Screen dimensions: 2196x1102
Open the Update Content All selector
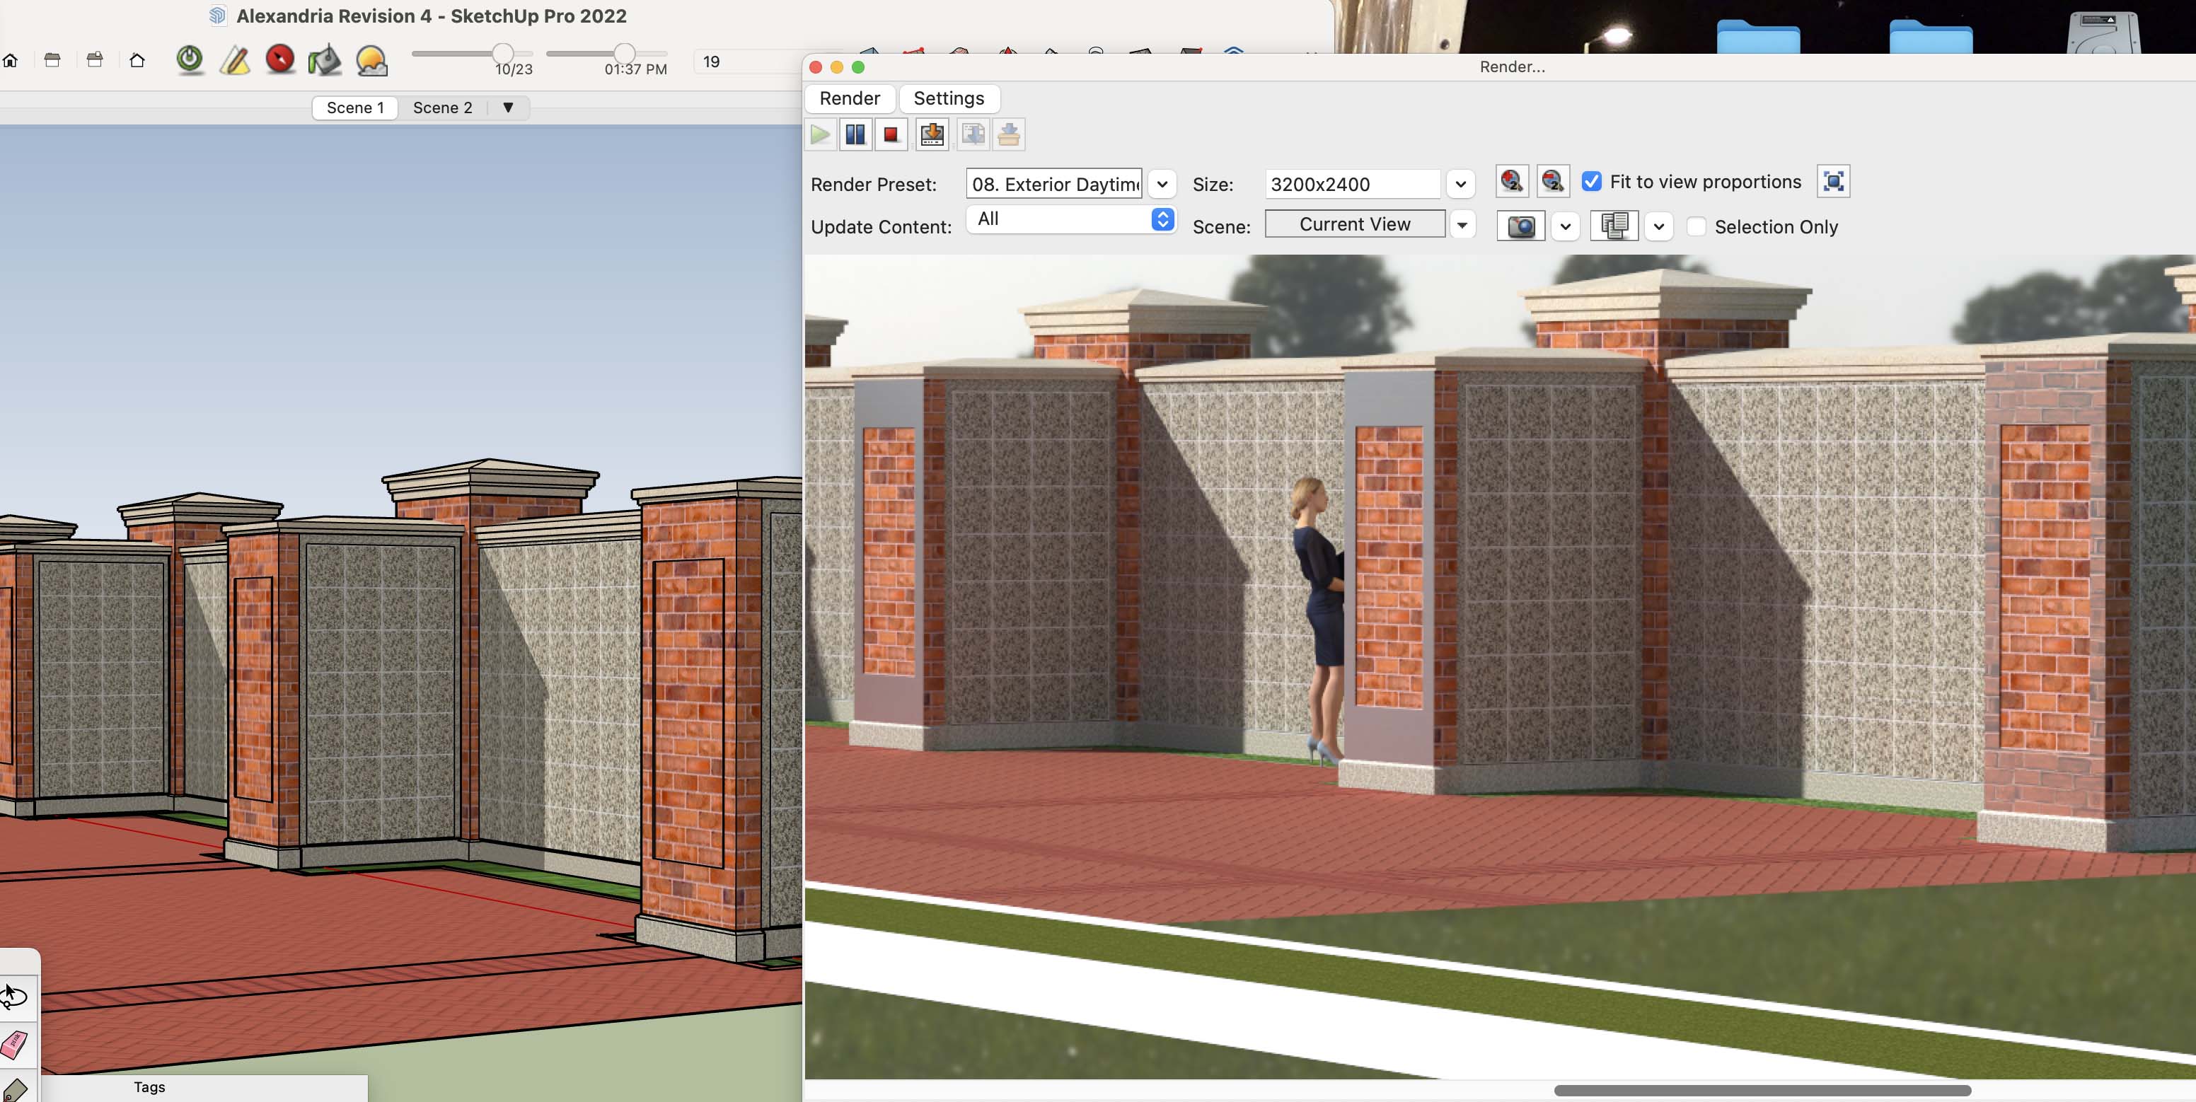pyautogui.click(x=1070, y=219)
